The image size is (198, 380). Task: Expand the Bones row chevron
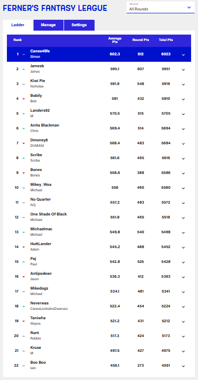click(x=183, y=173)
